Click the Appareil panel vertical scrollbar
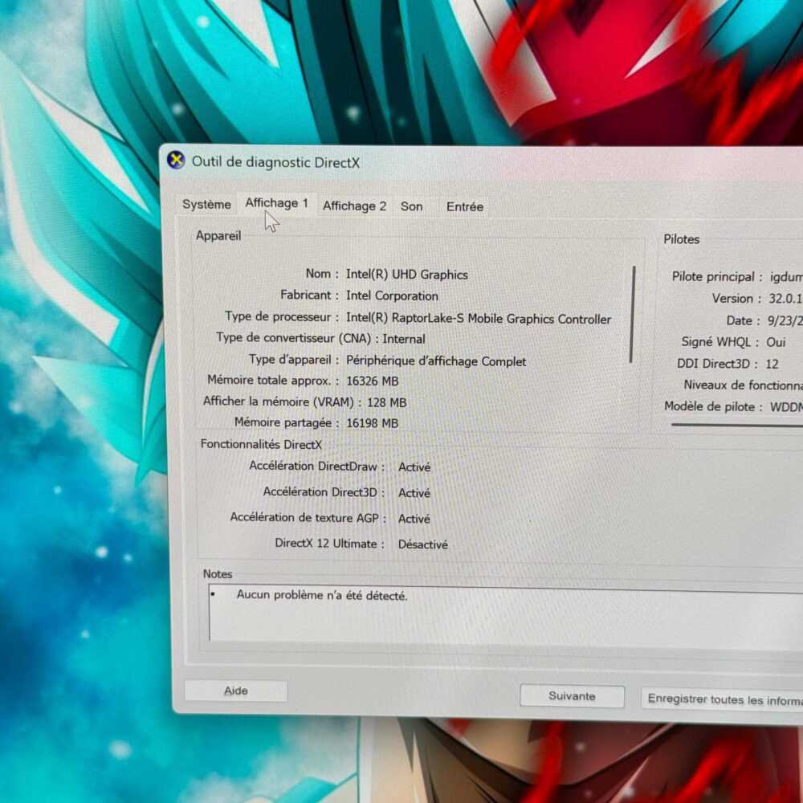Viewport: 803px width, 803px height. click(633, 315)
